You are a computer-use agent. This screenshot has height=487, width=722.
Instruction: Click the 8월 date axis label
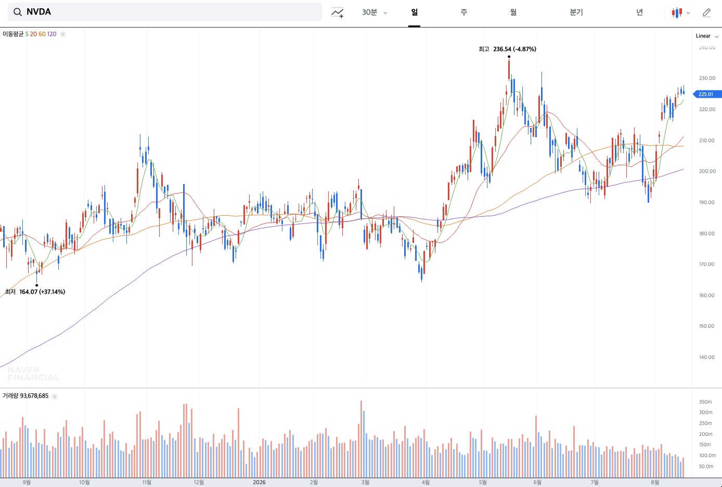[x=654, y=482]
